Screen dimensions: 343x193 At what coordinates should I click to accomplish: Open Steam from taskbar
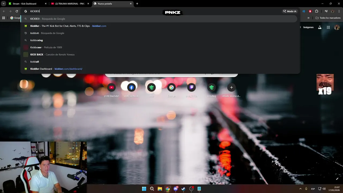point(183,189)
